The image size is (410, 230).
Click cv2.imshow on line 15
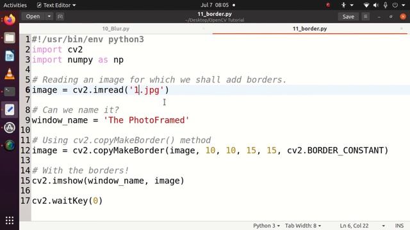point(57,181)
